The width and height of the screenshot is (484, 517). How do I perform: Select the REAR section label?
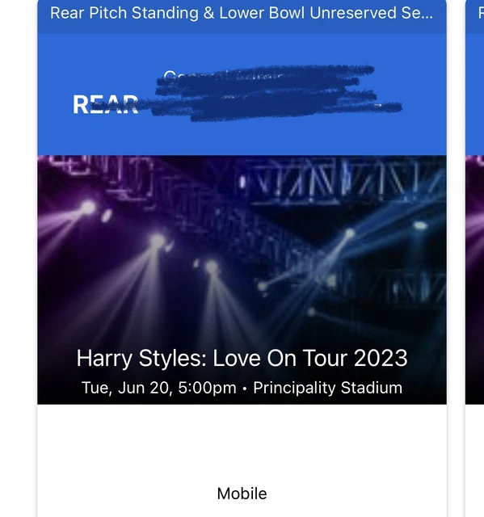[106, 105]
